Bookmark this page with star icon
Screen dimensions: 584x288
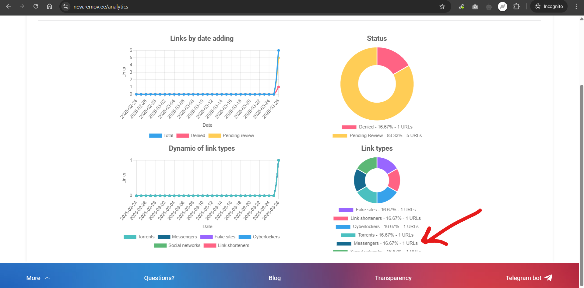point(442,6)
